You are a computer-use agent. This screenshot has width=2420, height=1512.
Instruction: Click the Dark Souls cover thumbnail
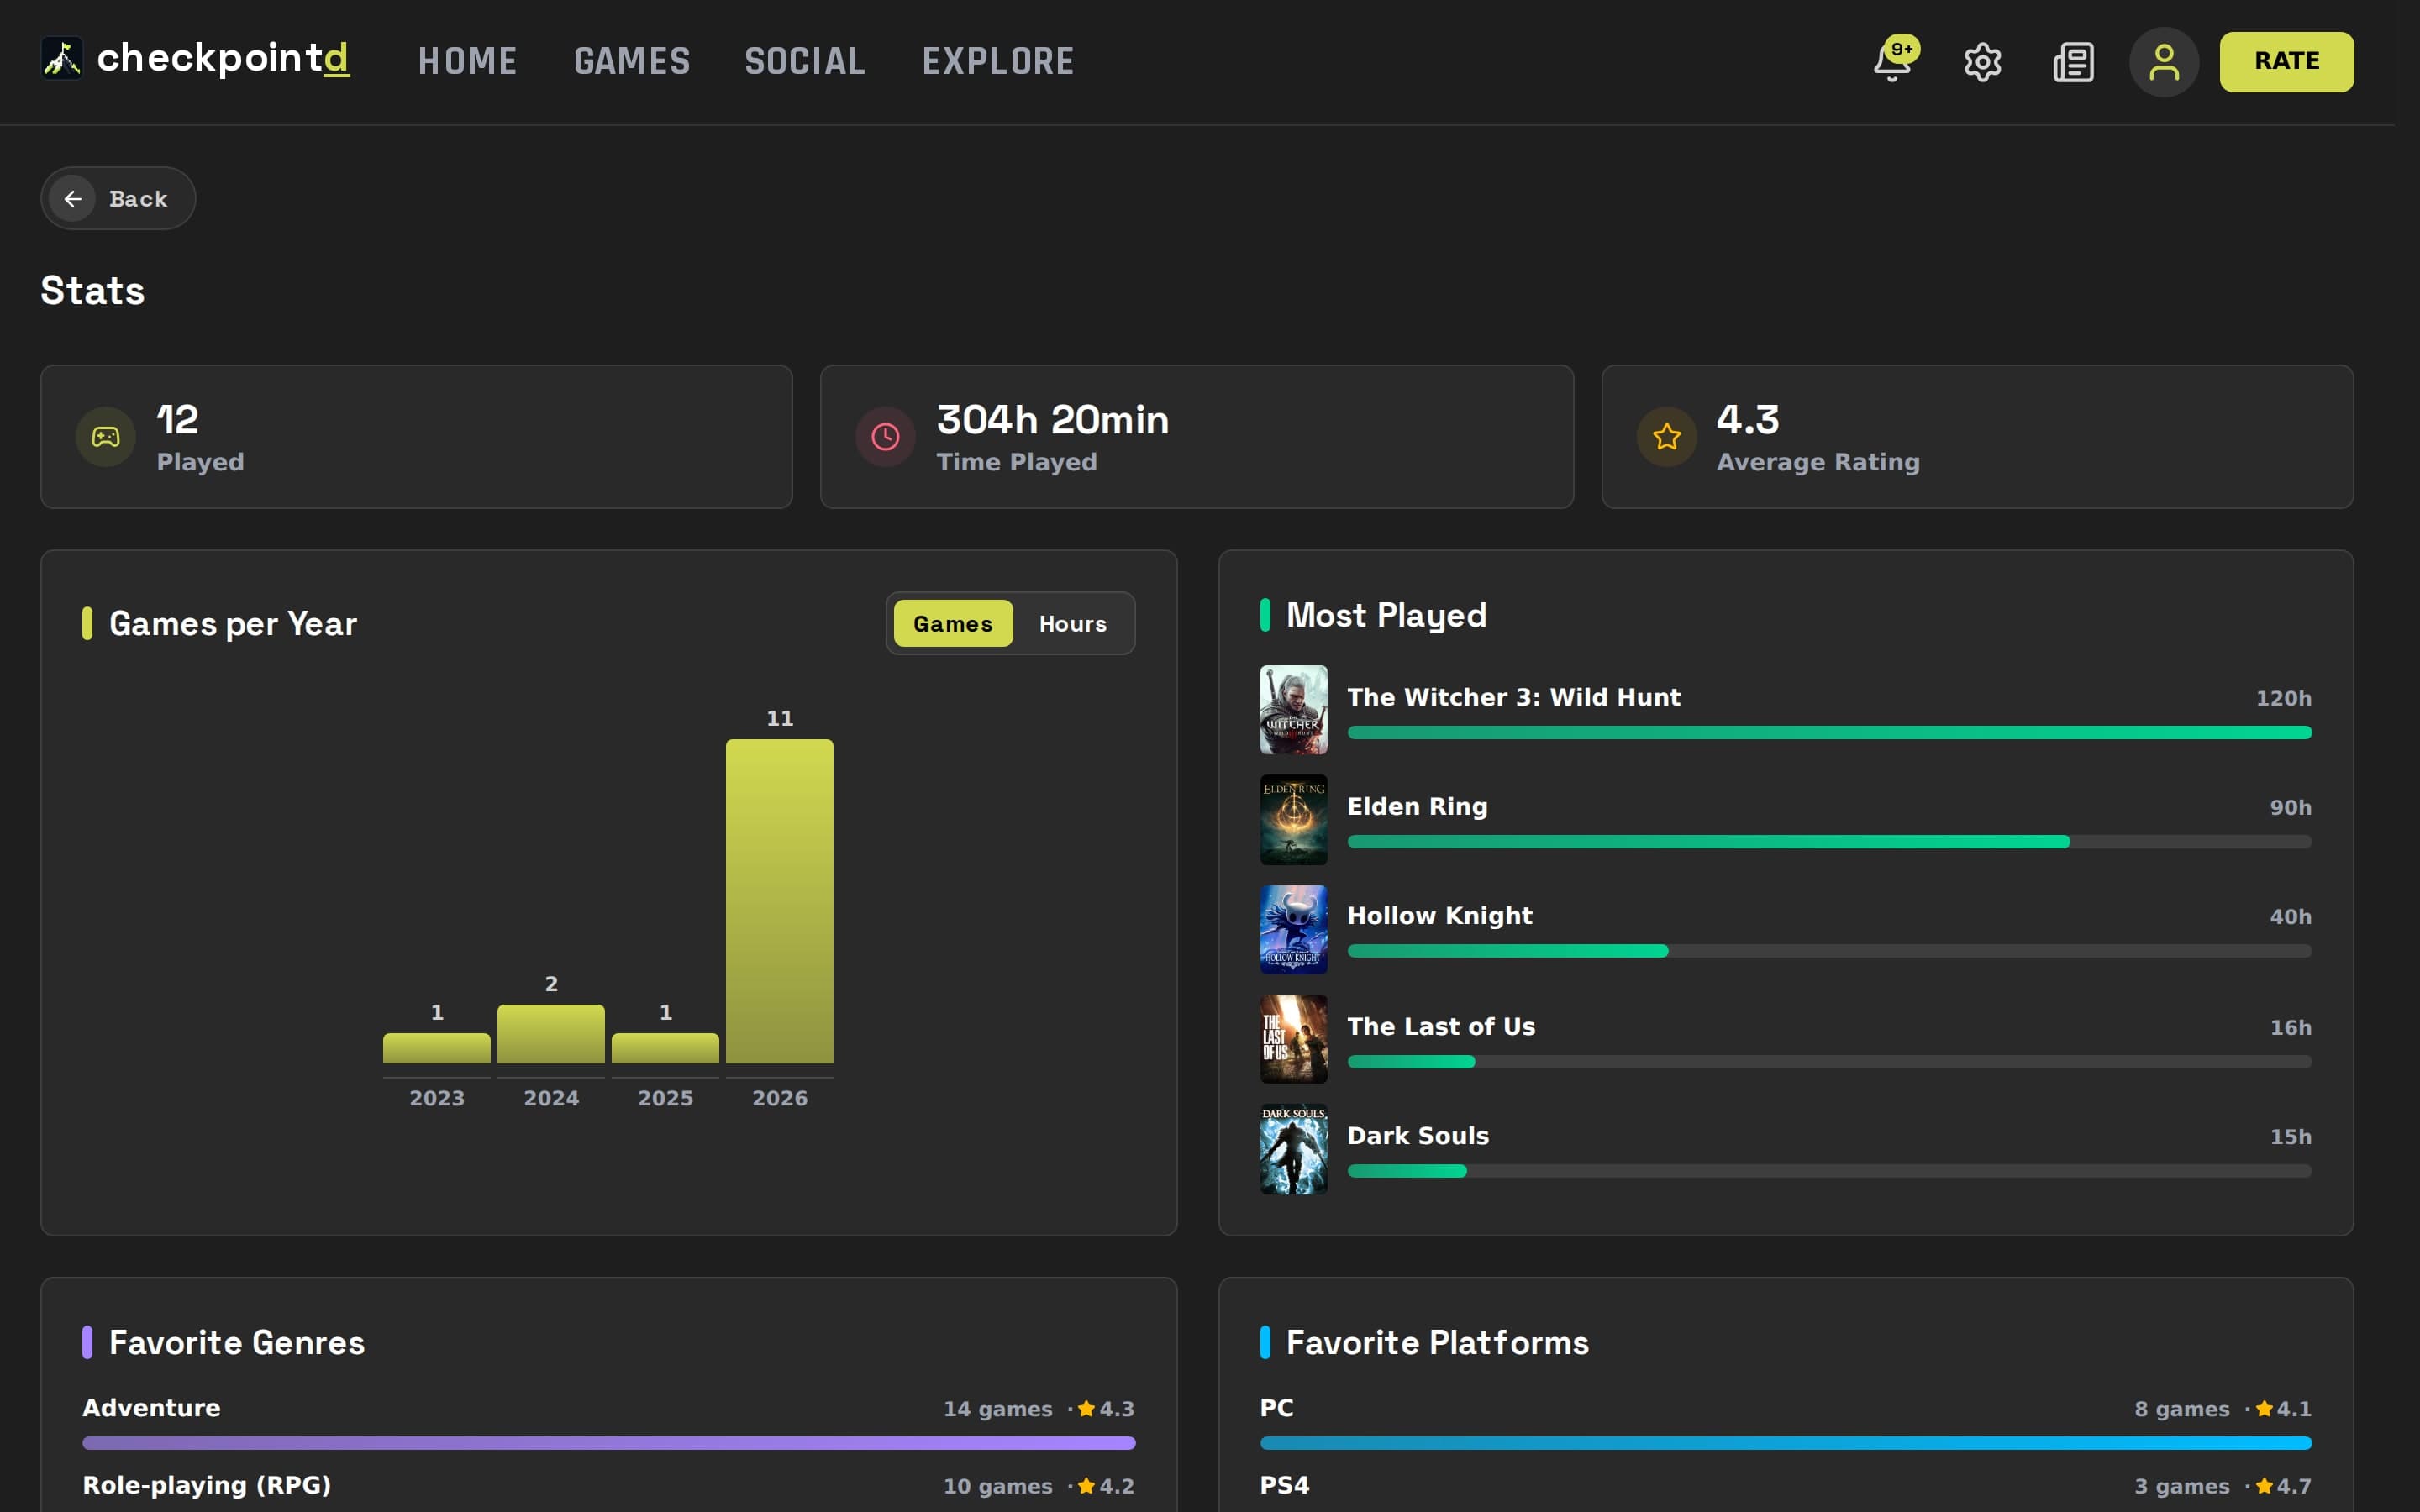pyautogui.click(x=1293, y=1149)
